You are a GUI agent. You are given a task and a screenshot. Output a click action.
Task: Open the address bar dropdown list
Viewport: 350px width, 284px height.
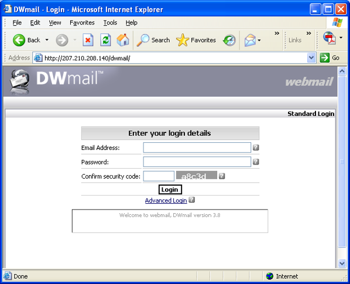311,58
